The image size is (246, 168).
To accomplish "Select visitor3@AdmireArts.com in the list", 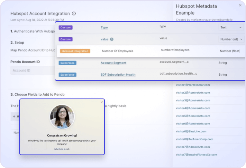I will (x=193, y=100).
